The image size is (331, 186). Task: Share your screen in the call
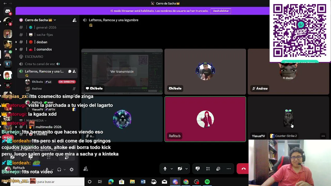click(x=198, y=169)
